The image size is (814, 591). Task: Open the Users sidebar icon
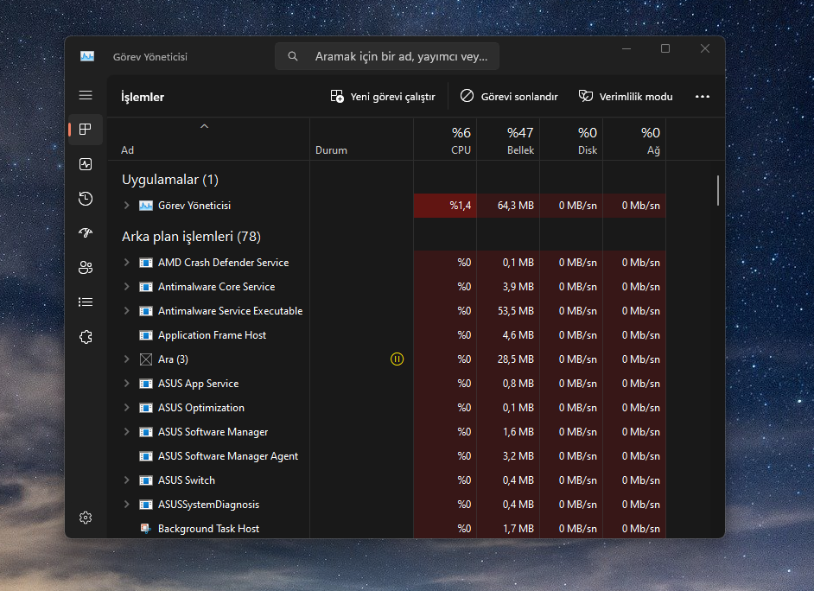(86, 268)
